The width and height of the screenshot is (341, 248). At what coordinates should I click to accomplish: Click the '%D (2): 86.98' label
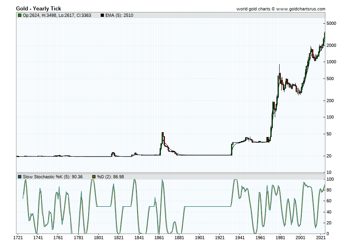(x=110, y=177)
